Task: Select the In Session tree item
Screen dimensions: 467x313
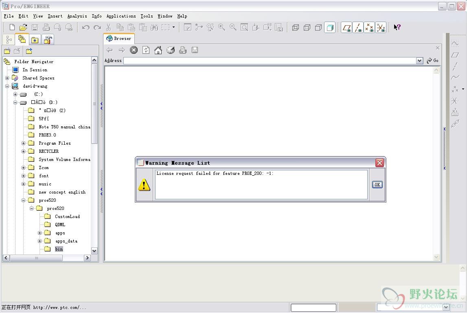Action: [x=35, y=70]
